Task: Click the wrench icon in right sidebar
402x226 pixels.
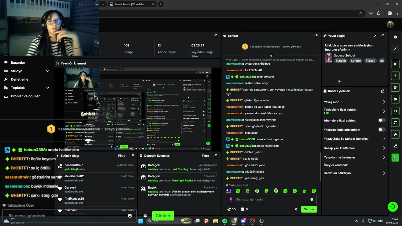Action: 395,134
